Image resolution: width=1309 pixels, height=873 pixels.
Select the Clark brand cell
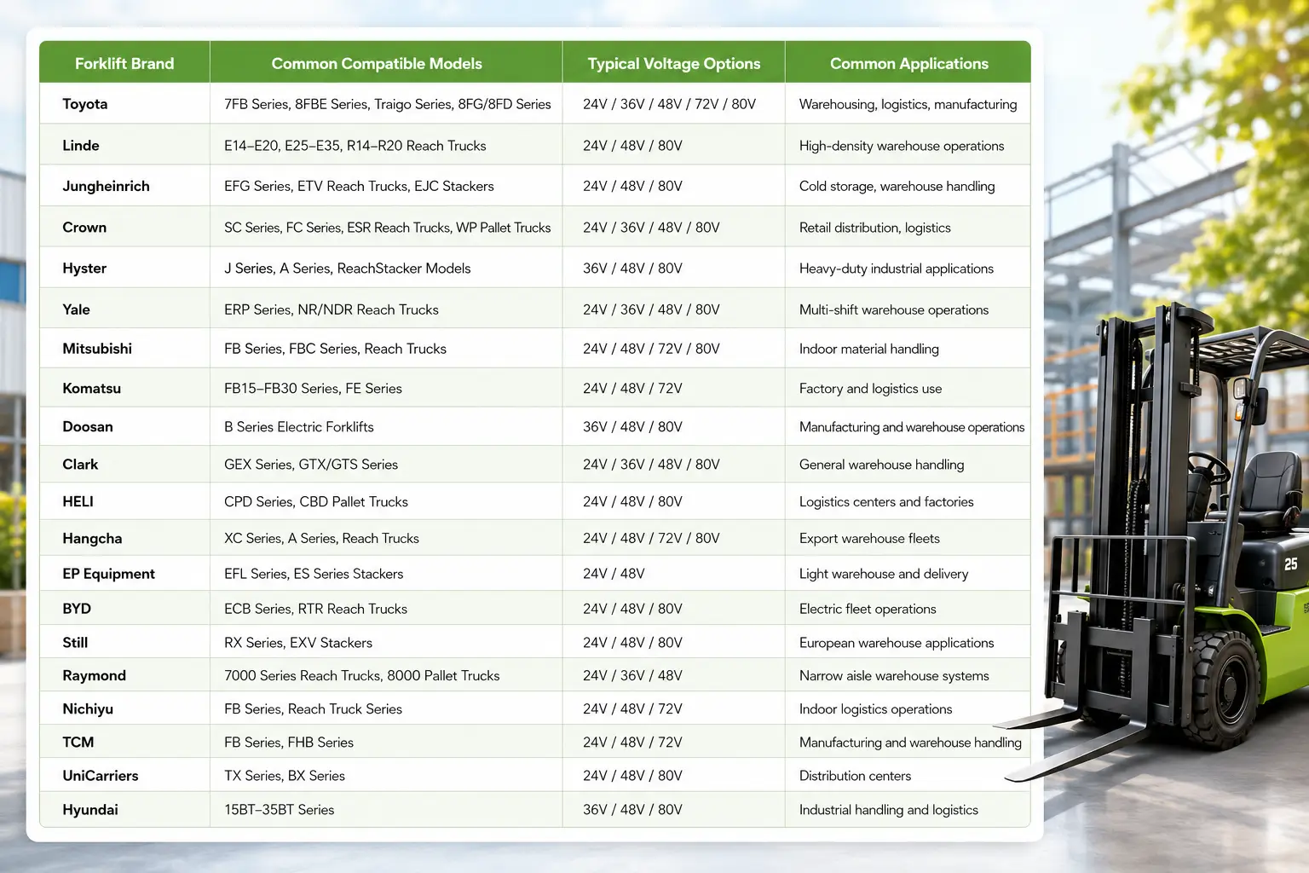click(x=124, y=465)
